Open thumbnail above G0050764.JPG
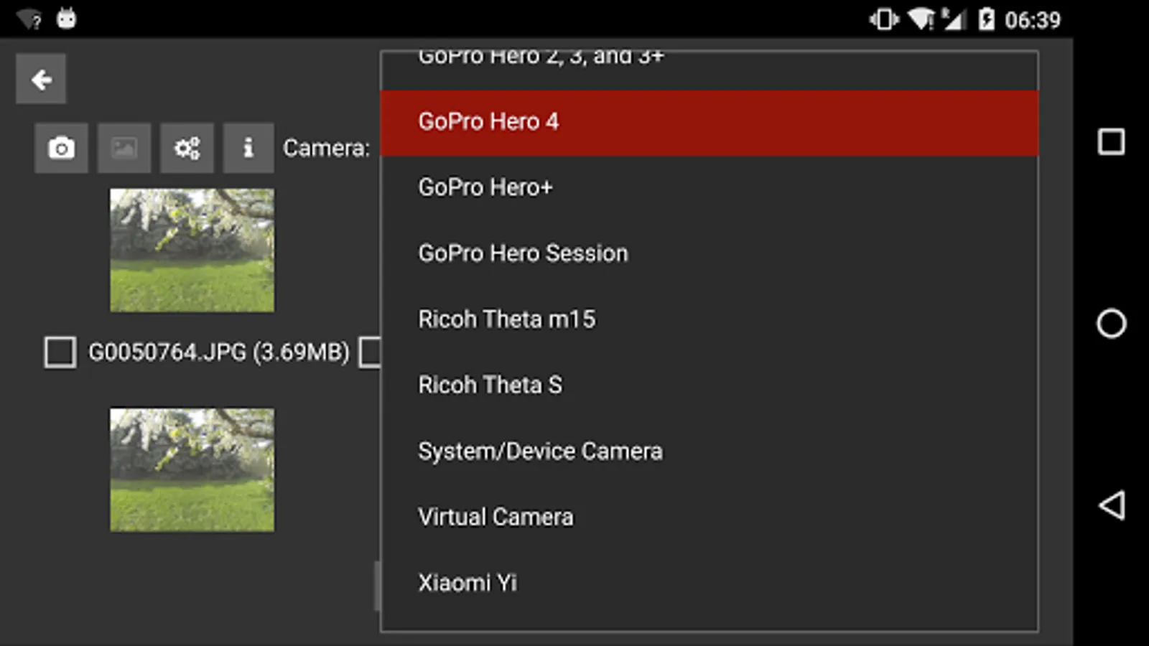The height and width of the screenshot is (646, 1149). 192,251
